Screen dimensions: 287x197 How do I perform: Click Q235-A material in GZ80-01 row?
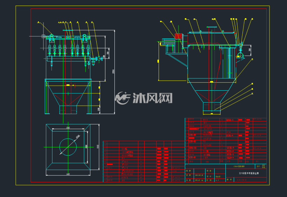pyautogui.click(x=230, y=157)
